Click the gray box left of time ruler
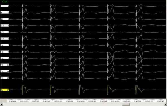 4,101
